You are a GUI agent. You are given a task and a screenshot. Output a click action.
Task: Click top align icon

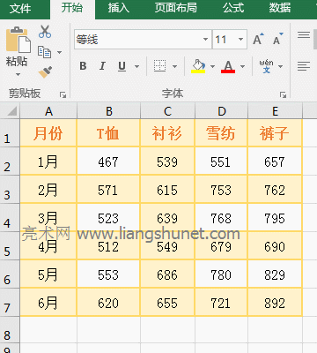tap(304, 35)
